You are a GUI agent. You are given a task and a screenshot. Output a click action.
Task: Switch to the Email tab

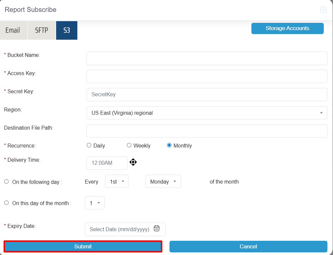coord(13,30)
